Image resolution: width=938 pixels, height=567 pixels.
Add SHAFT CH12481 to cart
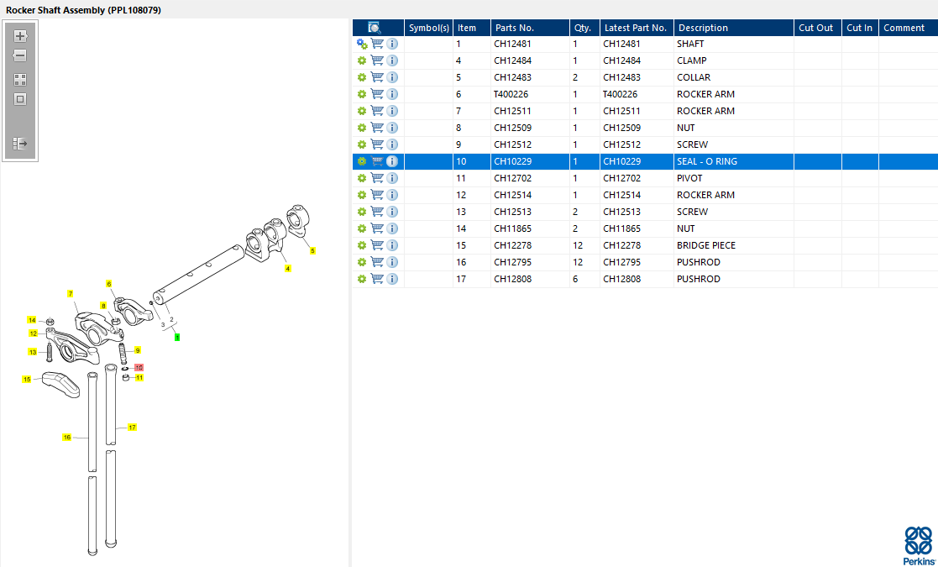click(x=377, y=44)
